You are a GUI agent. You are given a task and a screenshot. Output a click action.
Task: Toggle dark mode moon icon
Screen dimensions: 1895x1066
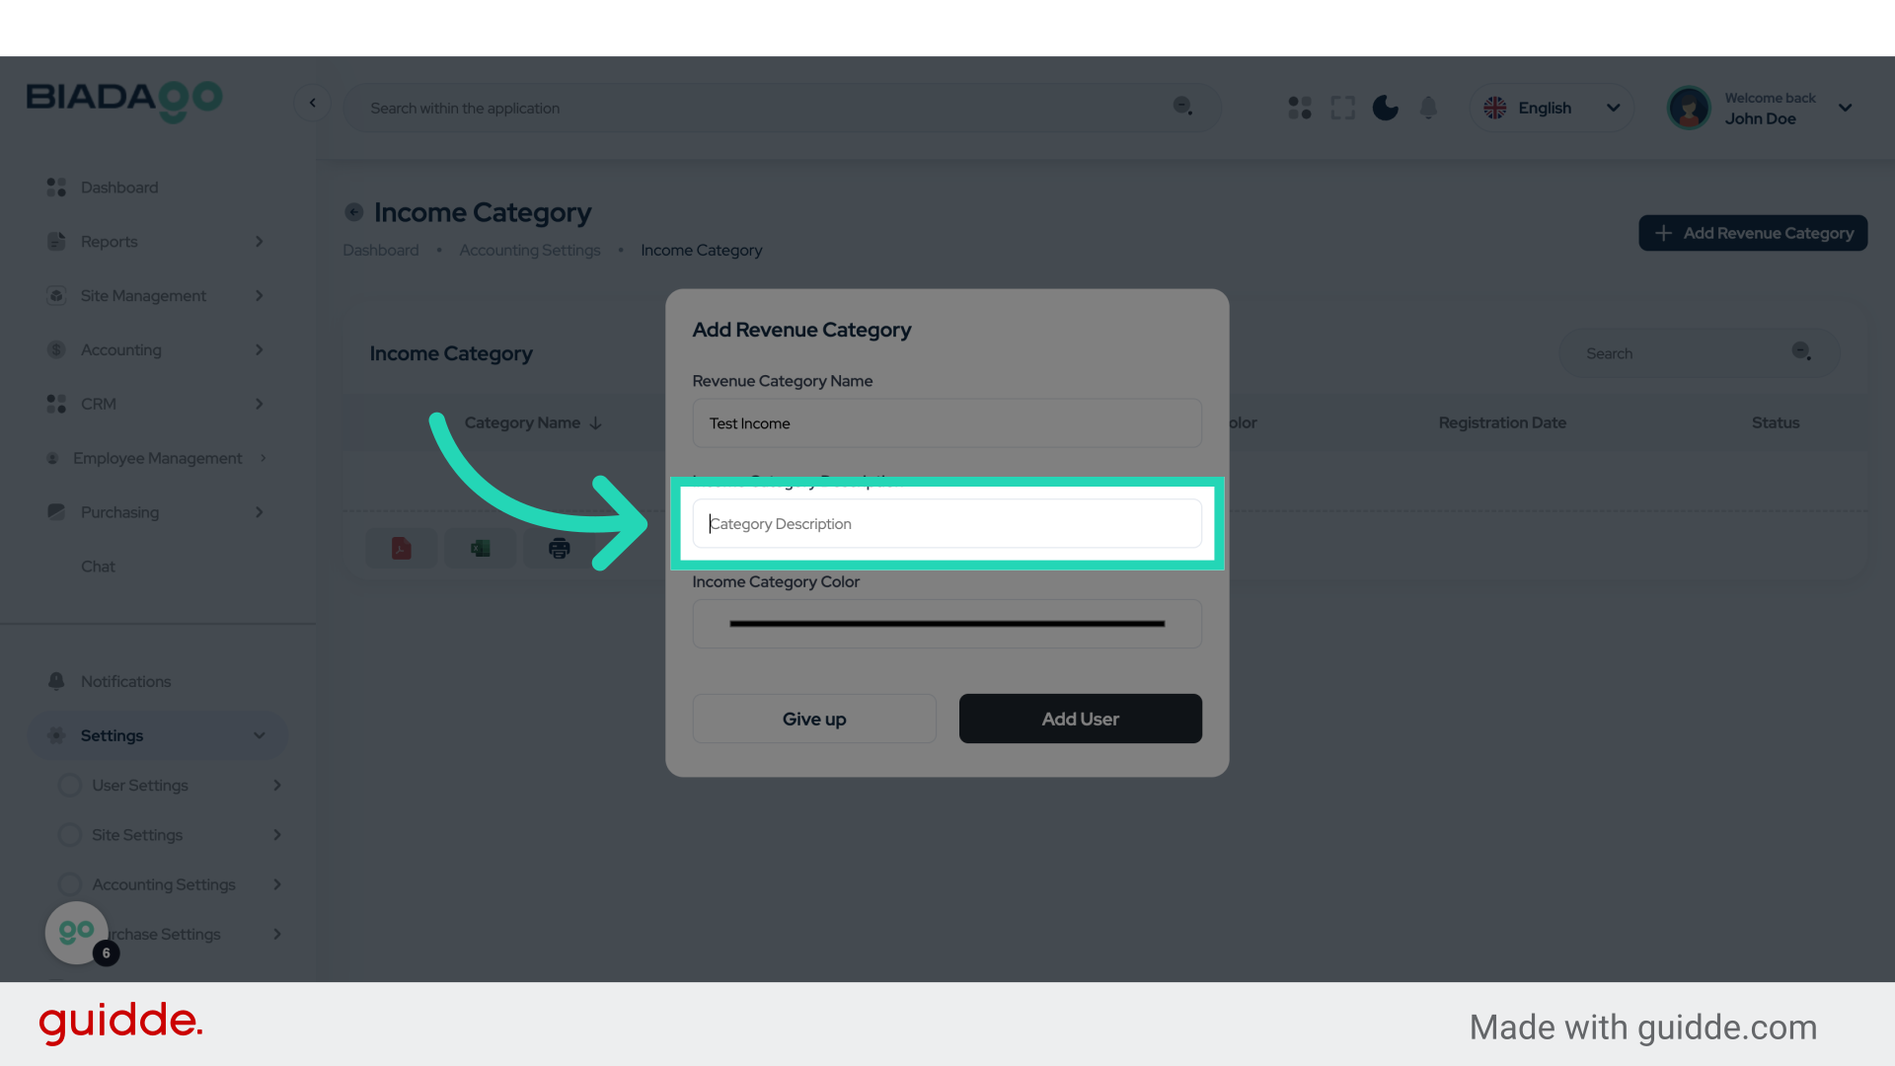pyautogui.click(x=1385, y=108)
